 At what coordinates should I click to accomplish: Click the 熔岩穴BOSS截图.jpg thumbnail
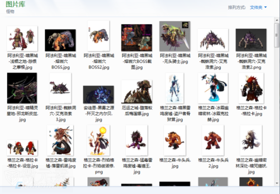[137, 38]
